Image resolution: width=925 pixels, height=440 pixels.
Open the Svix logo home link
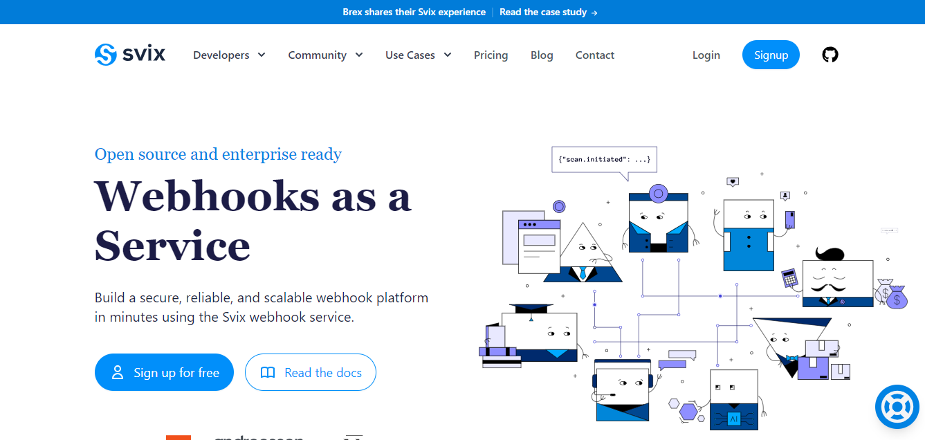tap(130, 55)
